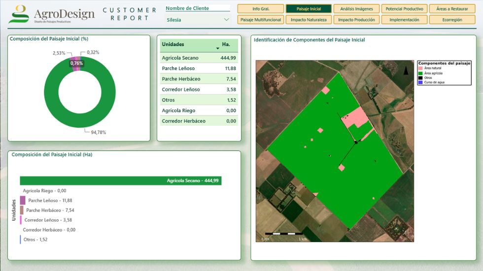Select the Corredor Leñoso table row

tap(199, 90)
